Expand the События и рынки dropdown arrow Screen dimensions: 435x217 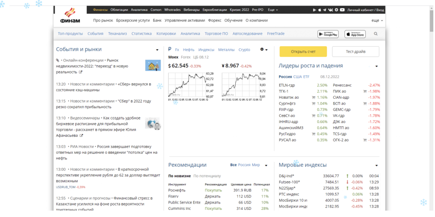point(157,50)
